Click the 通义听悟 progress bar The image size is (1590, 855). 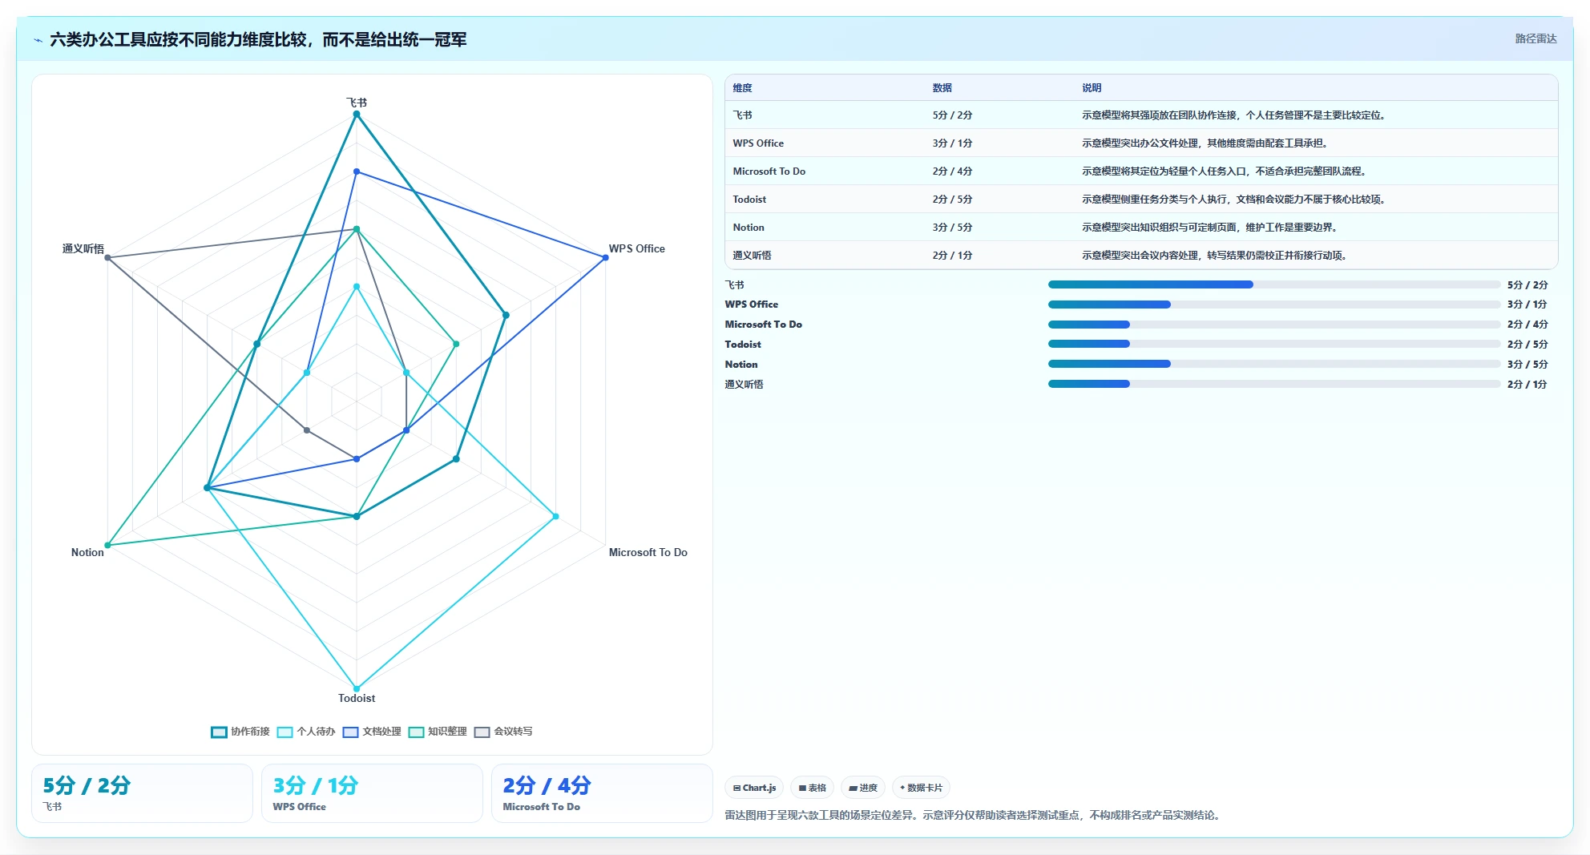tap(1274, 384)
